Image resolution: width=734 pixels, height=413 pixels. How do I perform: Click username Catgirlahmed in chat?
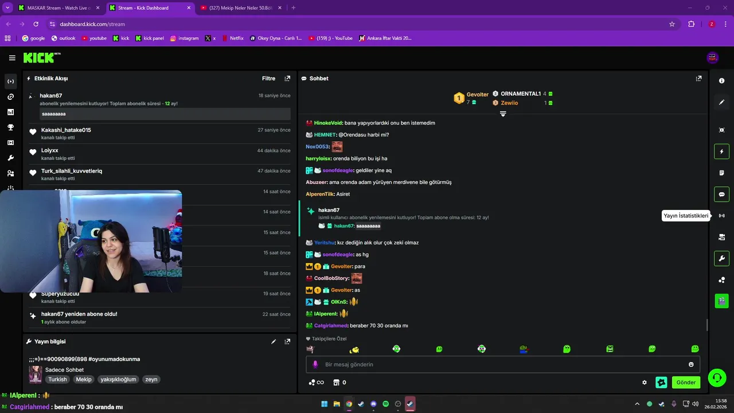[331, 325]
